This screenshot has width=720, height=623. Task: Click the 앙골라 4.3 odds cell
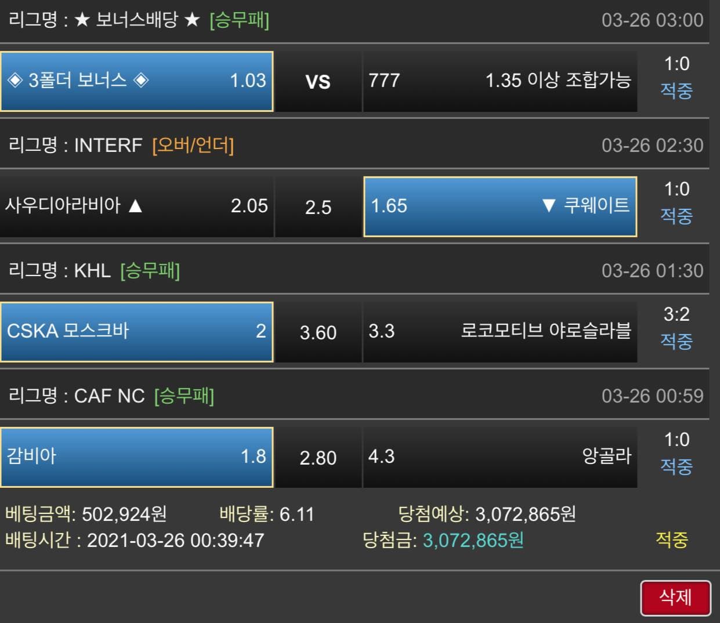point(500,457)
